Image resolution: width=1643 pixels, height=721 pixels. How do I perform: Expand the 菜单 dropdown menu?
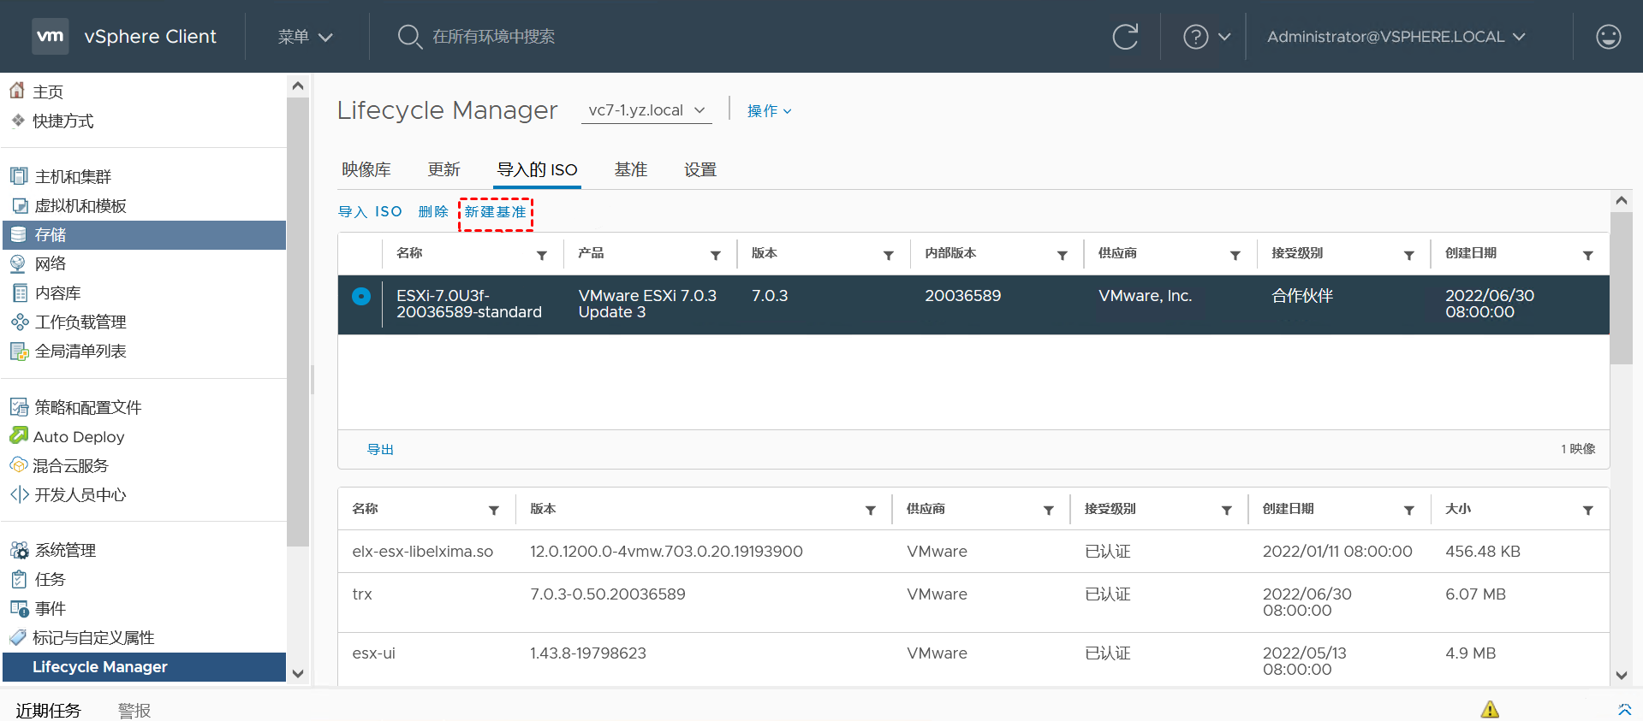pyautogui.click(x=305, y=37)
